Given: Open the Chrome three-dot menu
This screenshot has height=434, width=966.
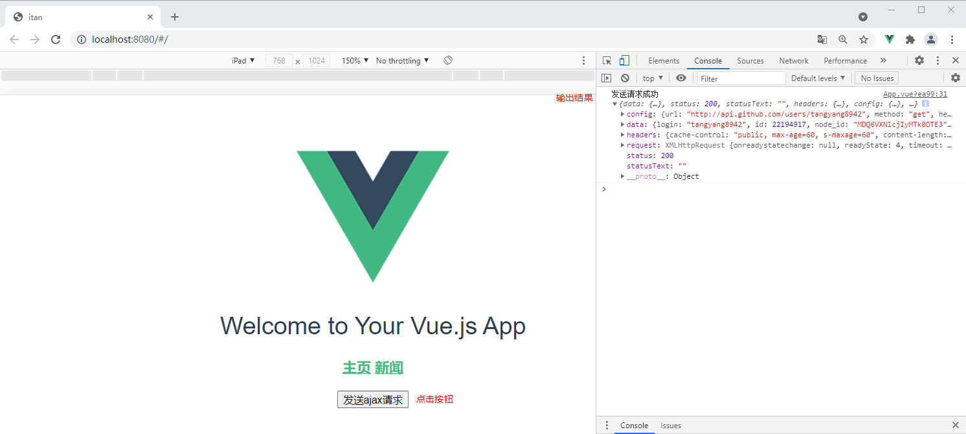Looking at the screenshot, I should pyautogui.click(x=952, y=40).
